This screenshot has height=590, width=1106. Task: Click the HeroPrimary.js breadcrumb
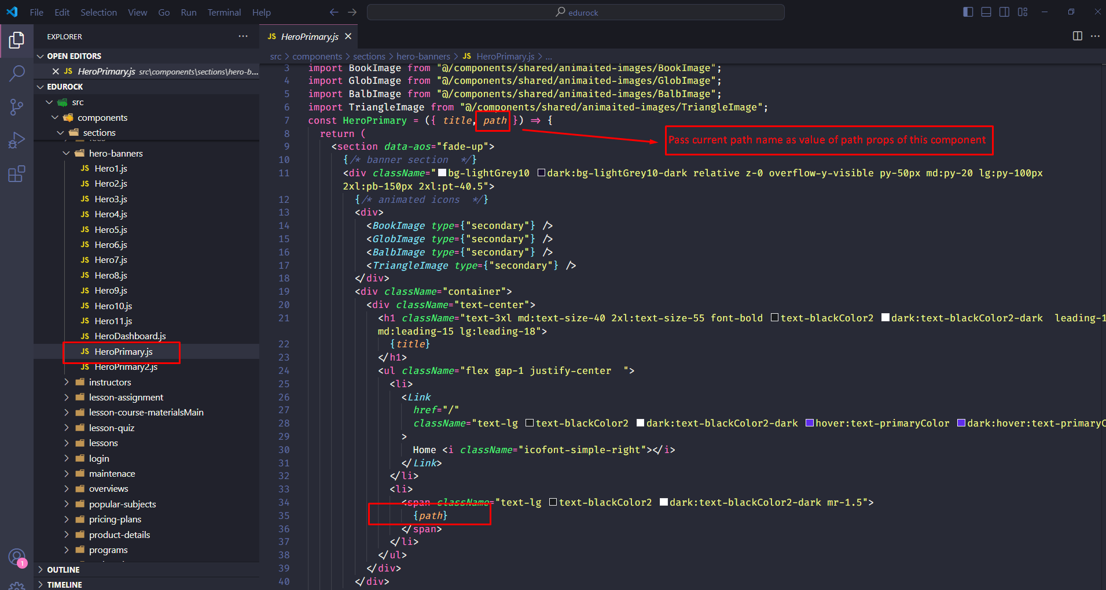(498, 56)
